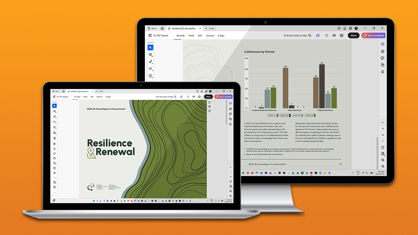The image size is (418, 235).
Task: Open the Start button on laptop taskbar
Action: [93, 201]
